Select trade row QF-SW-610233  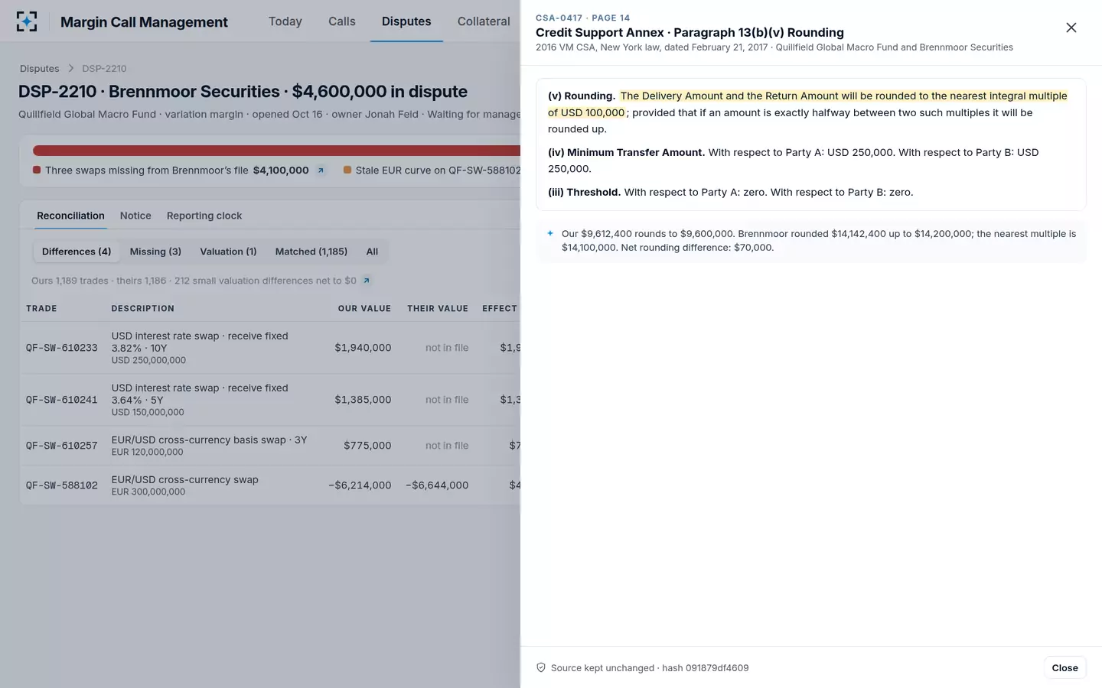click(x=270, y=348)
